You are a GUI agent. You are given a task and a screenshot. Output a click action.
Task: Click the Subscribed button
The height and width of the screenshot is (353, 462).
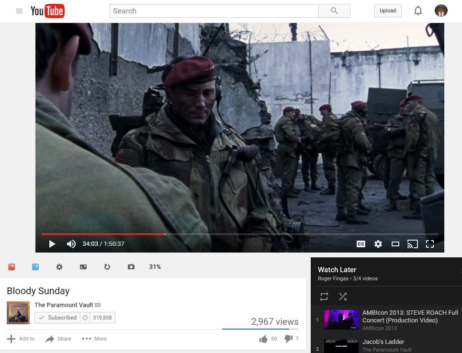(57, 318)
